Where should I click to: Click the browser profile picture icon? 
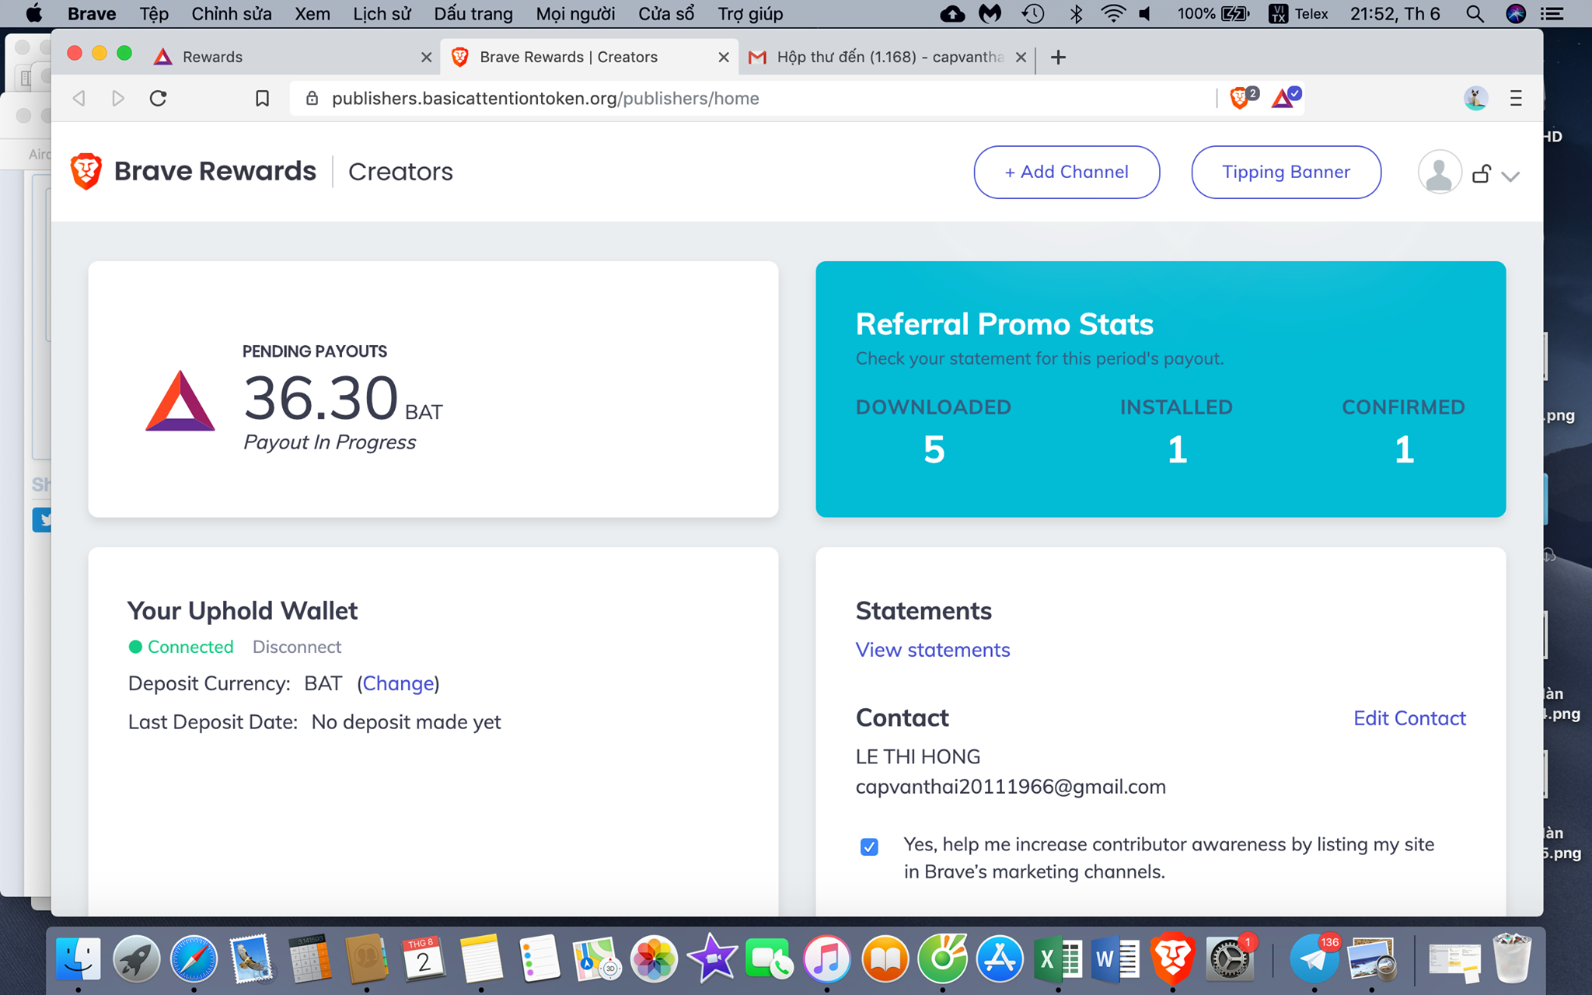point(1475,99)
